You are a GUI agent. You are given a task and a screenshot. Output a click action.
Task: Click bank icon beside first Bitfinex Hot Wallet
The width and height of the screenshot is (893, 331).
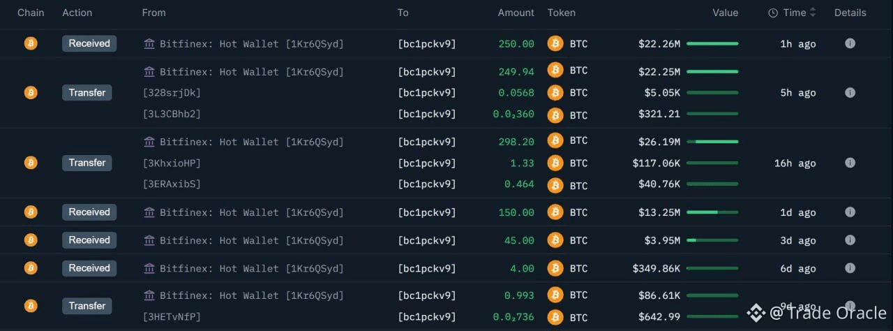click(x=149, y=43)
